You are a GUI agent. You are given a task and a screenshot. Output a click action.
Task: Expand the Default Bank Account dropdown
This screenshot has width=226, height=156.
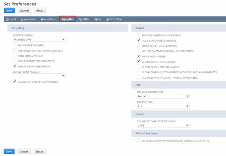pyautogui.click(x=39, y=76)
